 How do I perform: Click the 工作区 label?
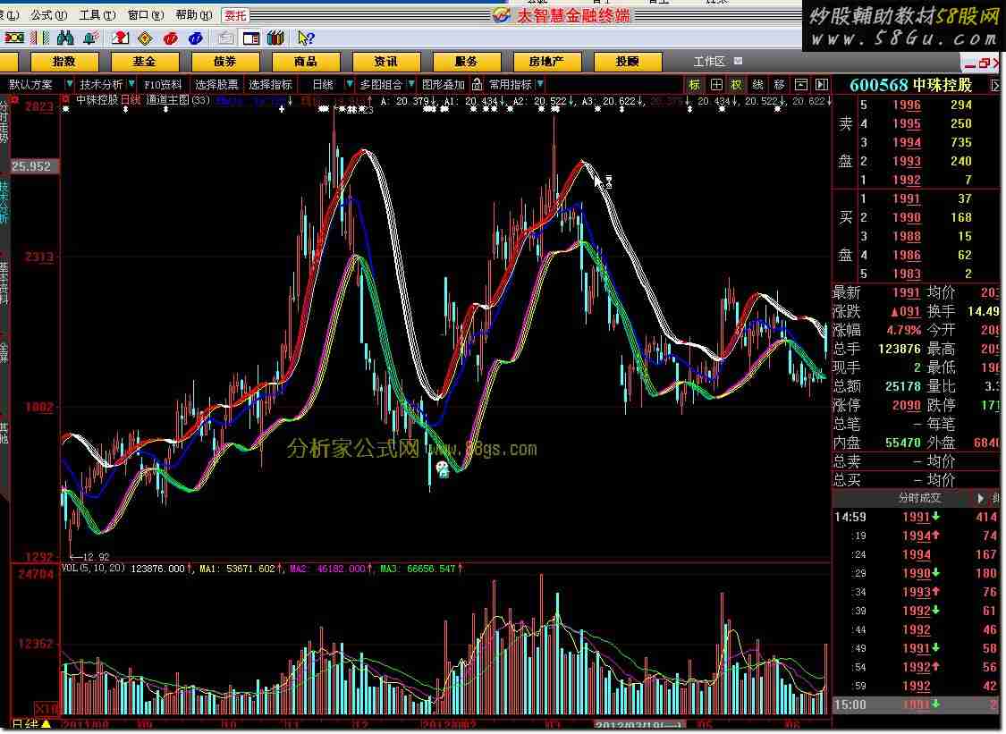709,62
